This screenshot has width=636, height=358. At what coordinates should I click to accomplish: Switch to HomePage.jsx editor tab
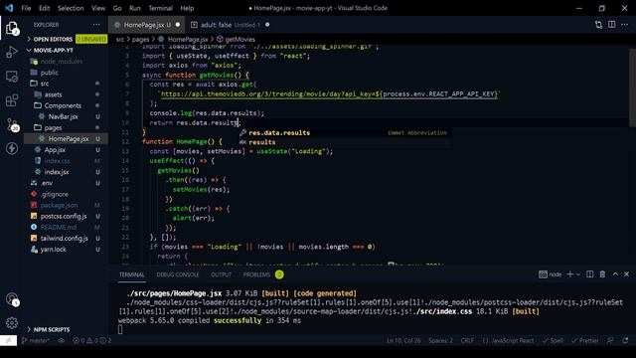point(146,25)
